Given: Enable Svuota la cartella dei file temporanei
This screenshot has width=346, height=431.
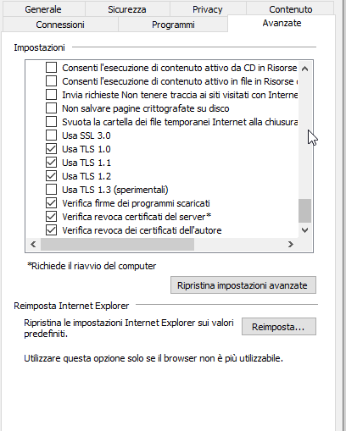Looking at the screenshot, I should (51, 122).
